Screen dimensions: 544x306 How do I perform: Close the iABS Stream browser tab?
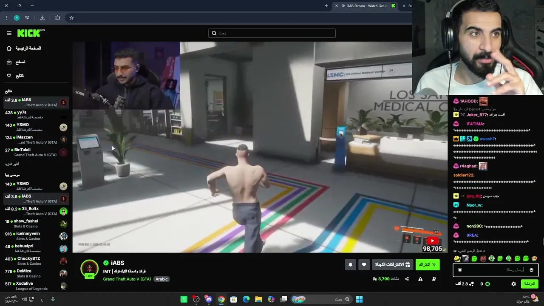pyautogui.click(x=337, y=6)
